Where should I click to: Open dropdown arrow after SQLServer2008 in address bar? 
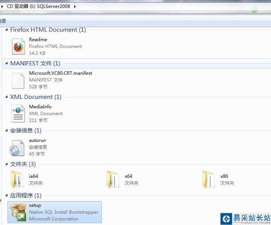75,6
